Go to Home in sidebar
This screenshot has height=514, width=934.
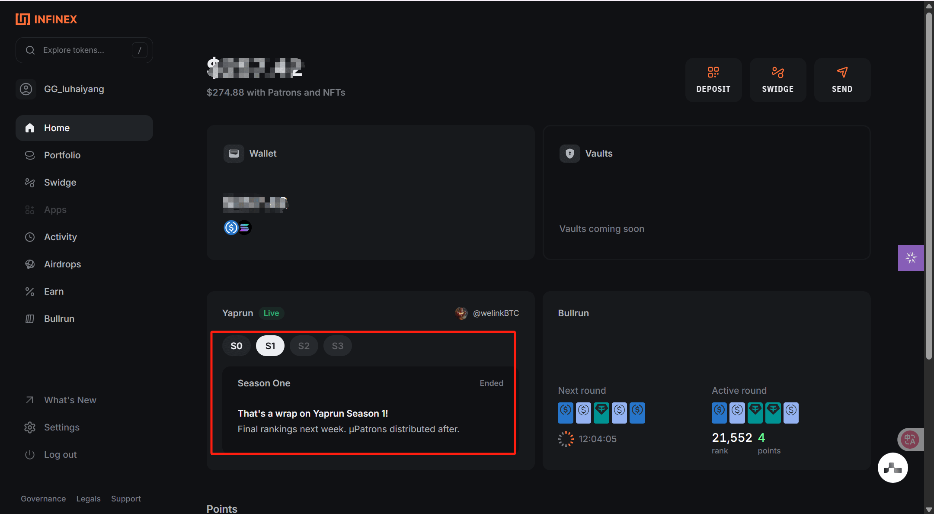pyautogui.click(x=84, y=128)
